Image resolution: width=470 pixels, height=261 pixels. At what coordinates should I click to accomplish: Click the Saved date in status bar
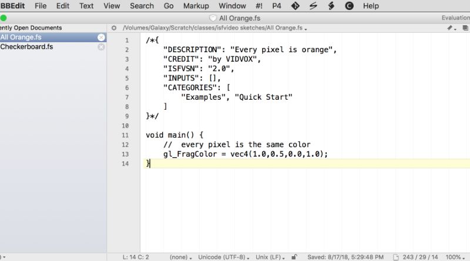point(345,257)
